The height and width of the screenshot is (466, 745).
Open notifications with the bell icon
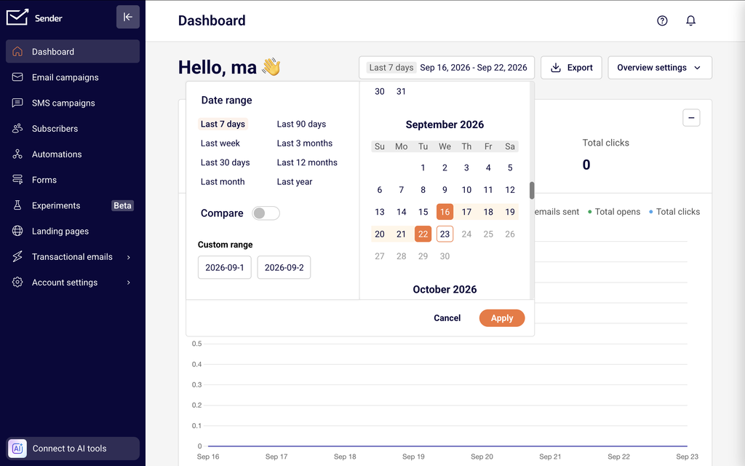point(691,20)
